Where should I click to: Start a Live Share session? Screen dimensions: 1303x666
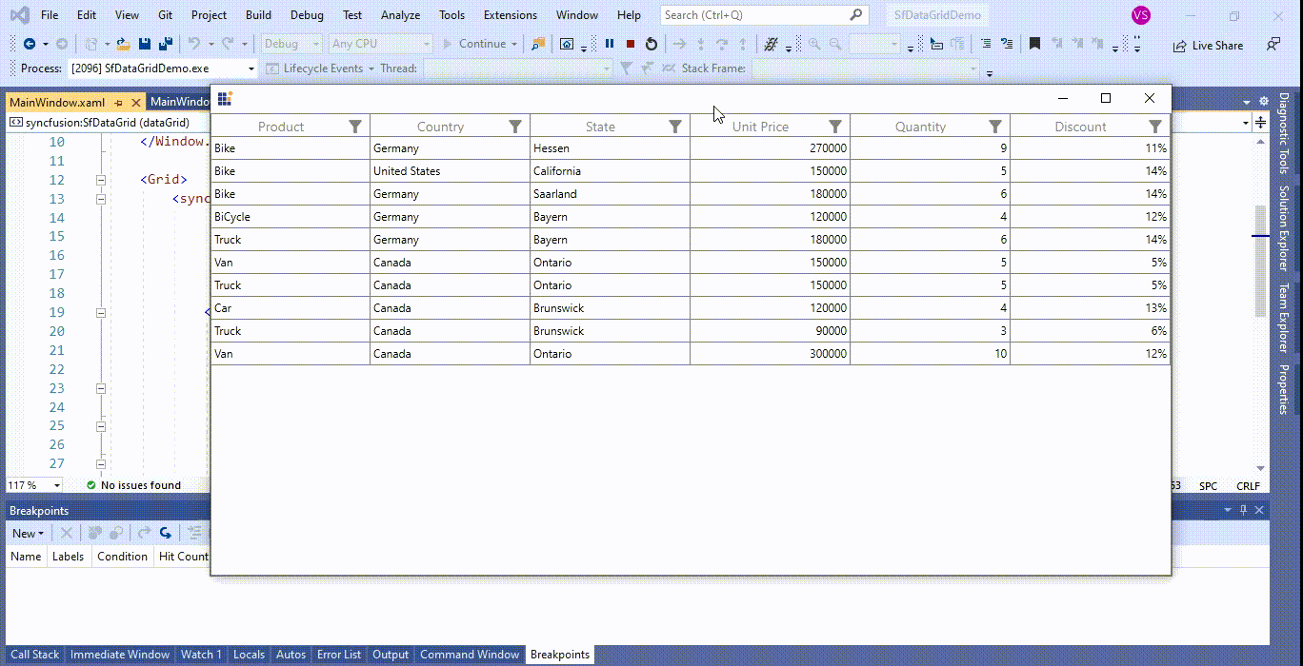[x=1207, y=45]
